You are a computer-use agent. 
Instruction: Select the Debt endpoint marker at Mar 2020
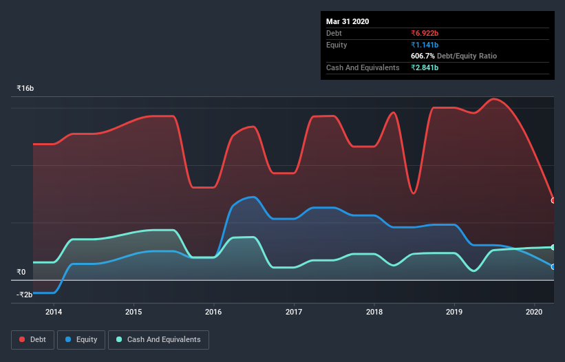click(x=553, y=200)
